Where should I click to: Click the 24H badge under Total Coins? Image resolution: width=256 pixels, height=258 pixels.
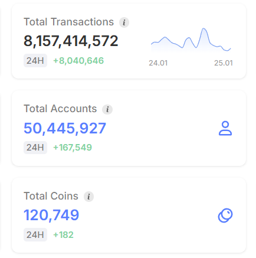tap(35, 235)
